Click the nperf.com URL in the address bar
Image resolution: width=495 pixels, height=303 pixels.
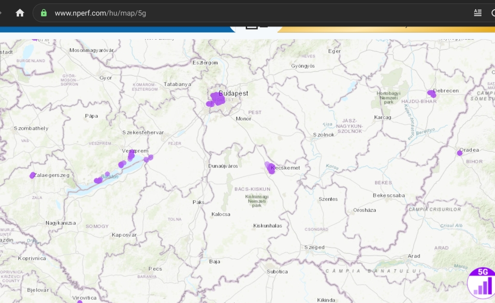point(101,13)
